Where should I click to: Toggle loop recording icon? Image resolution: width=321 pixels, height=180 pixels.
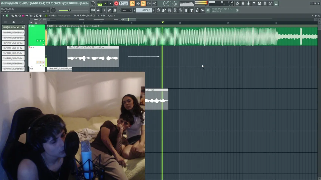[154, 3]
